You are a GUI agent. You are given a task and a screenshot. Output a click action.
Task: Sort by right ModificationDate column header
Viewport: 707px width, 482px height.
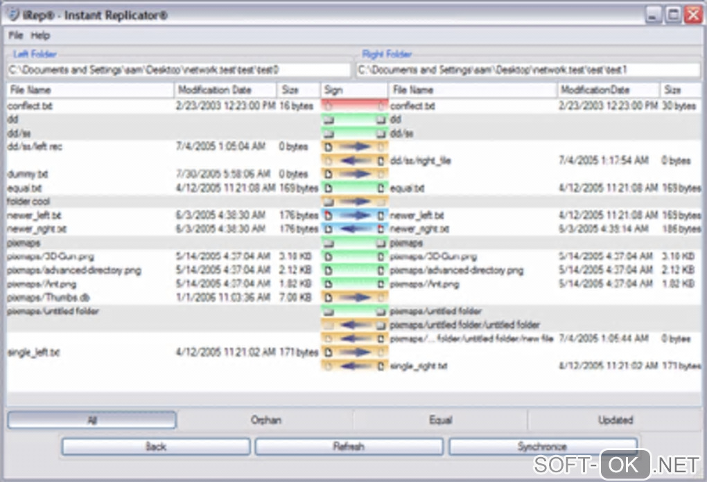[609, 90]
